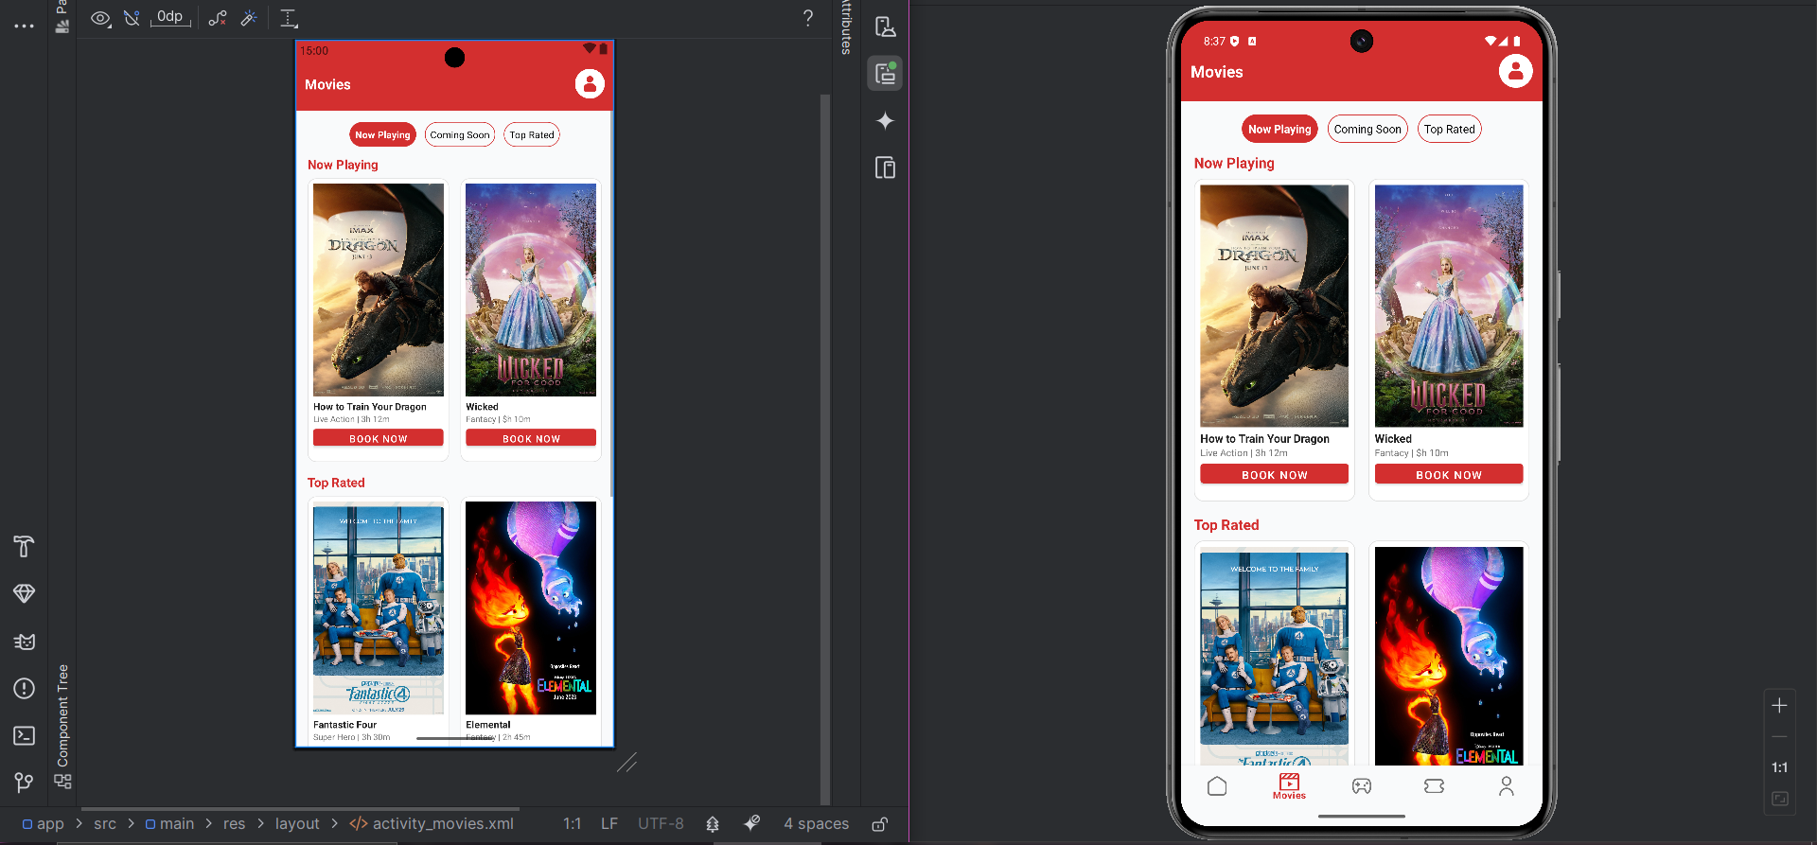This screenshot has height=845, width=1817.
Task: Tap Top Rated chip in the emulator
Action: (x=1449, y=130)
